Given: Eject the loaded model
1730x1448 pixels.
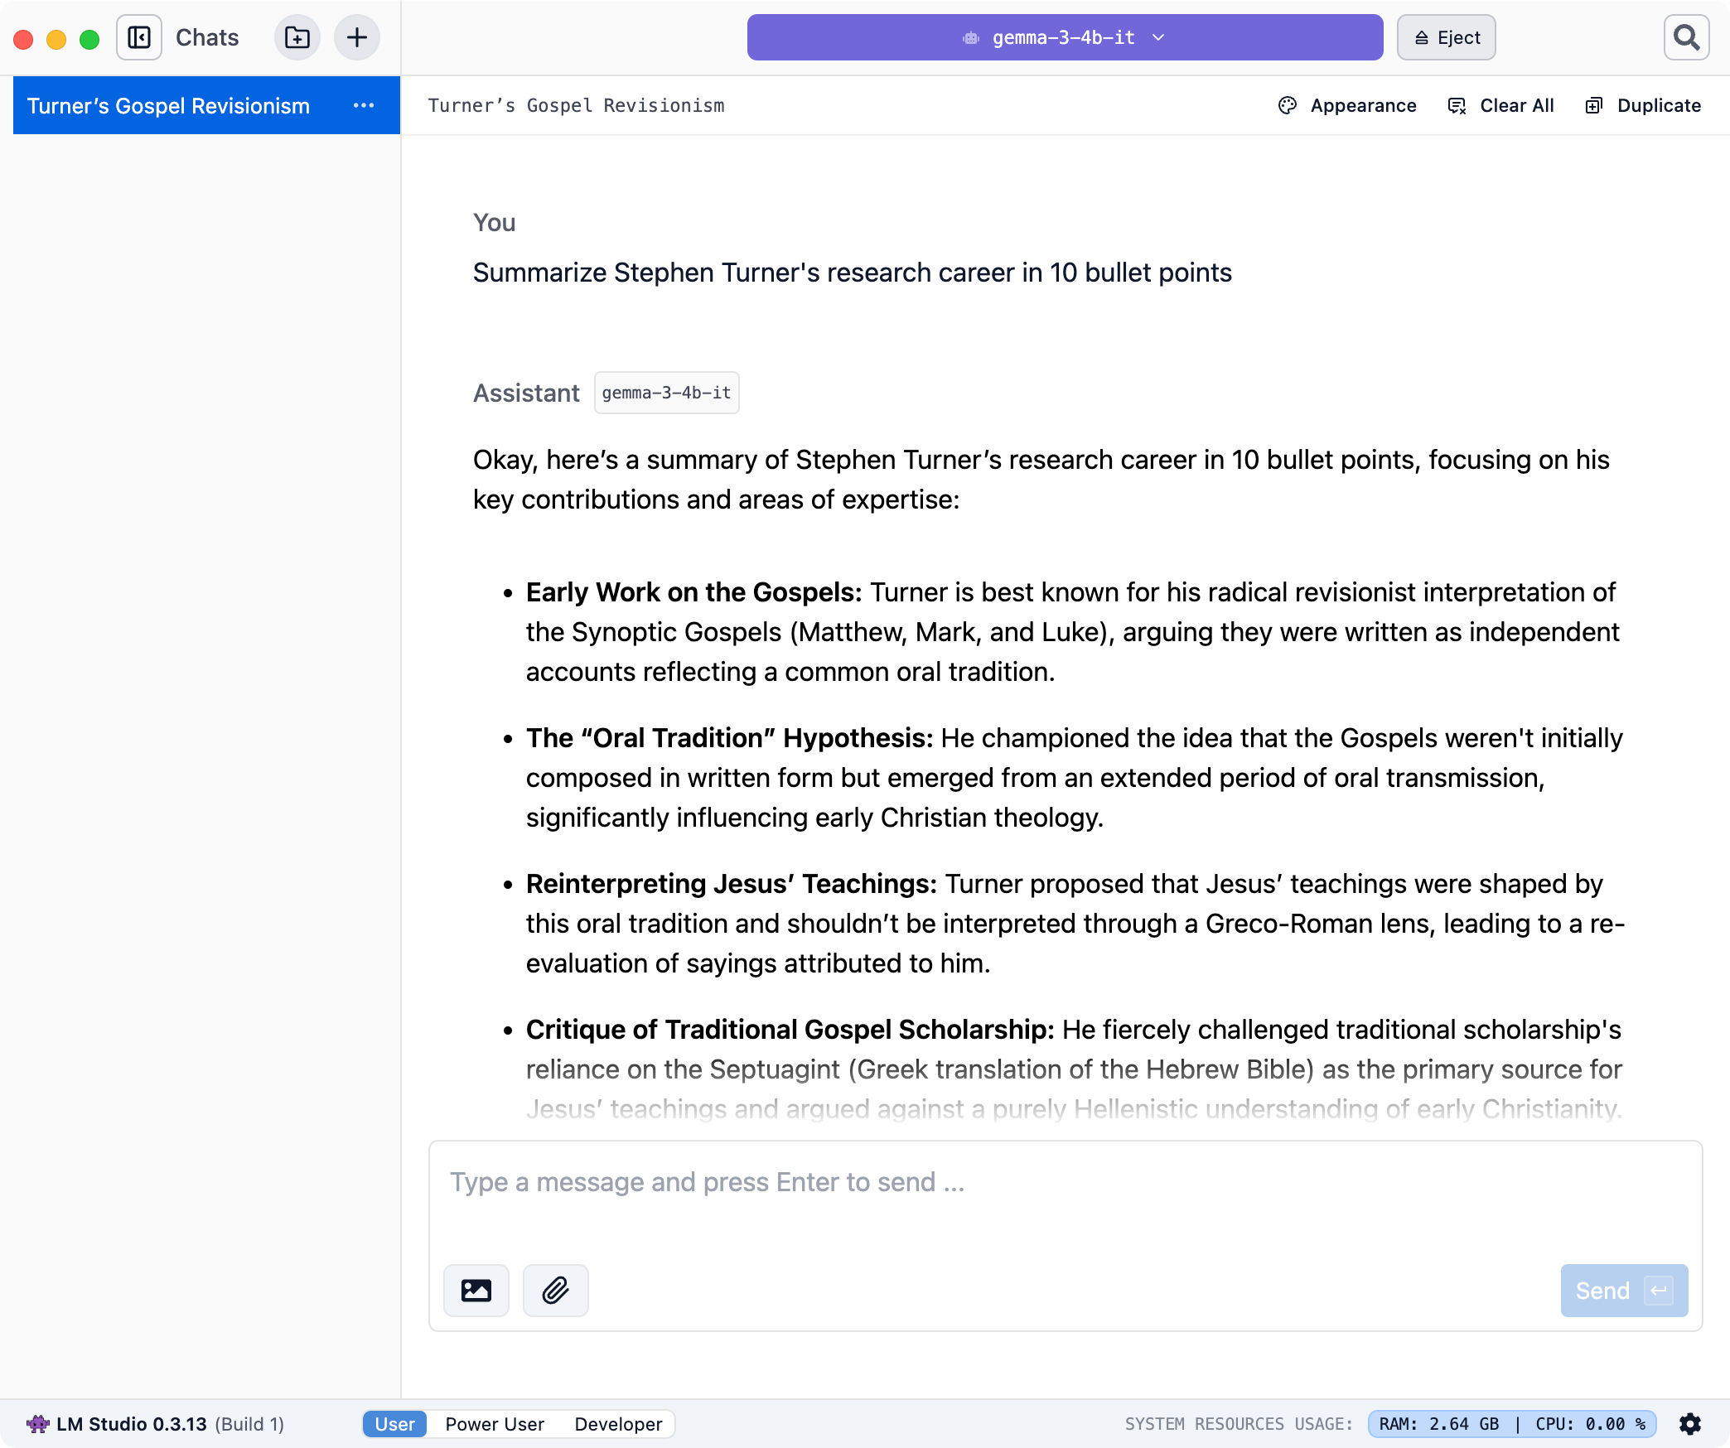Looking at the screenshot, I should (x=1447, y=37).
